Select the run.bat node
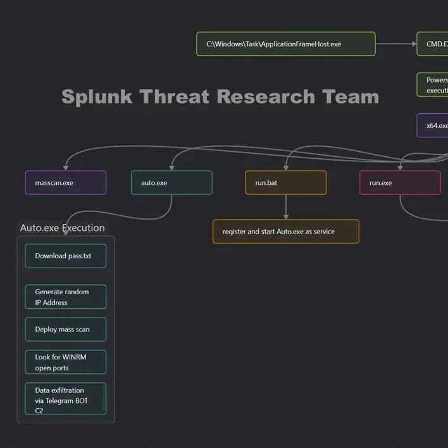 [286, 183]
